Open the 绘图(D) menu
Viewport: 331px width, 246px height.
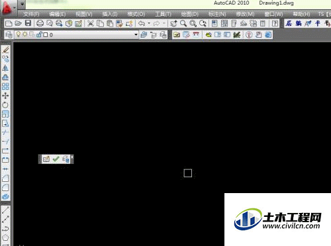[x=189, y=14]
